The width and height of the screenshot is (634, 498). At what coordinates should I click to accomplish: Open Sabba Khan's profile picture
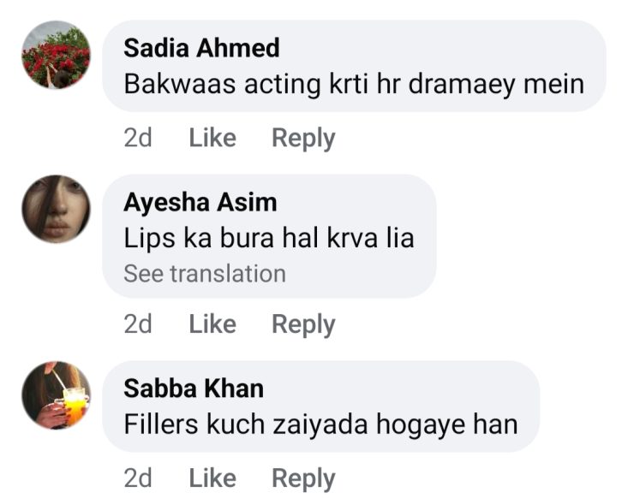(56, 394)
